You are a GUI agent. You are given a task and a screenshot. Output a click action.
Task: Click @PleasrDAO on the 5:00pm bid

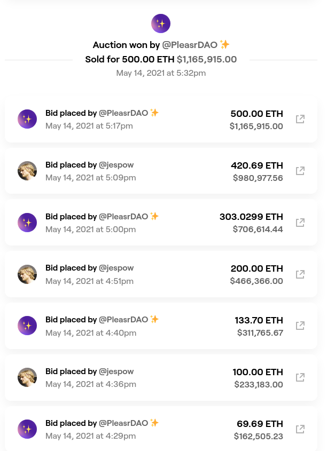coord(123,217)
